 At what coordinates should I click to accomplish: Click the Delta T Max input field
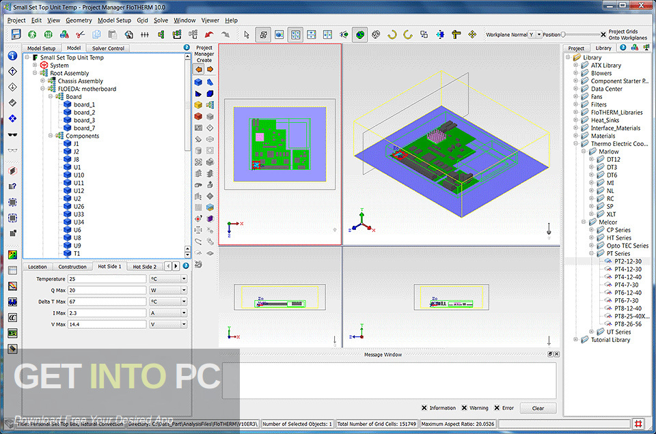point(107,302)
